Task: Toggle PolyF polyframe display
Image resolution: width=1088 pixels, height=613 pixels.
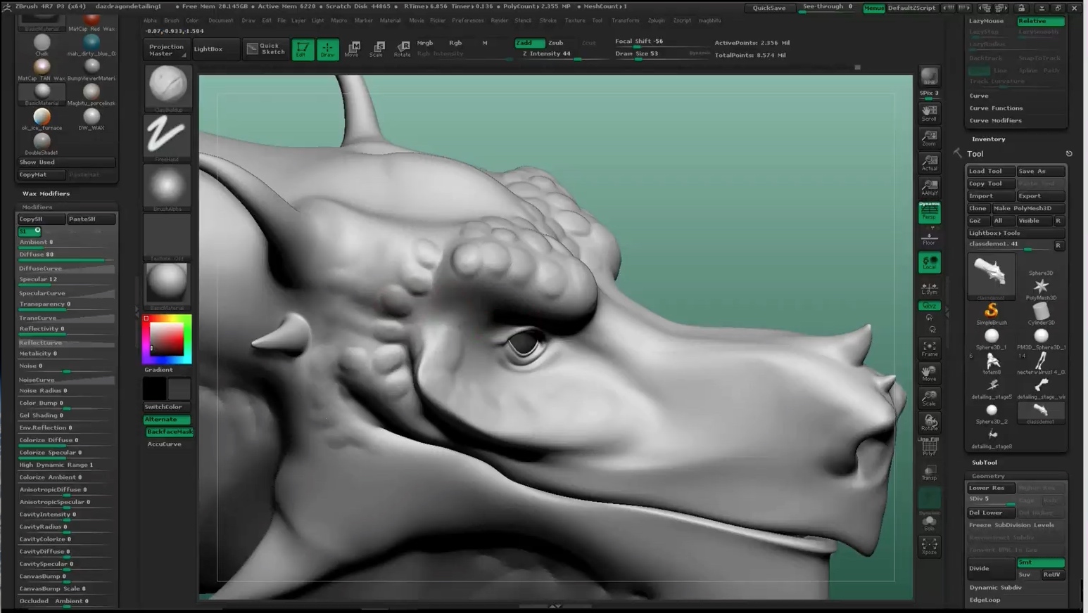Action: pos(929,447)
